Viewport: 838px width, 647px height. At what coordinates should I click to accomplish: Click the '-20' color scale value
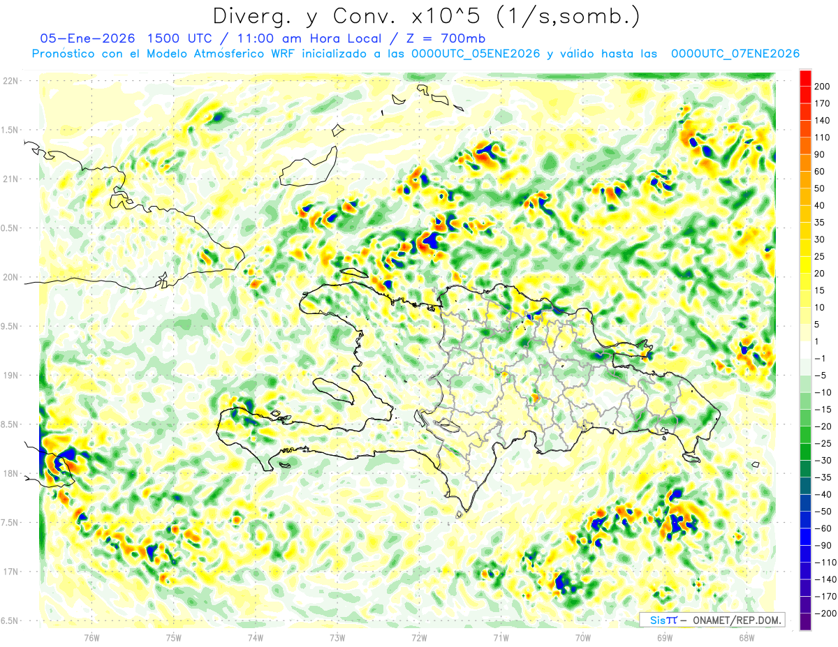pos(823,426)
